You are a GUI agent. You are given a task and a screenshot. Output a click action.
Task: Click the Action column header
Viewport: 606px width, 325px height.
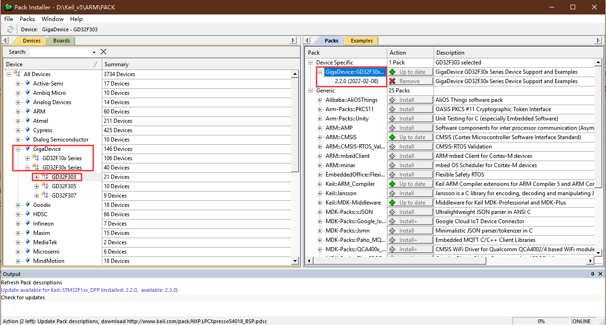coord(410,53)
